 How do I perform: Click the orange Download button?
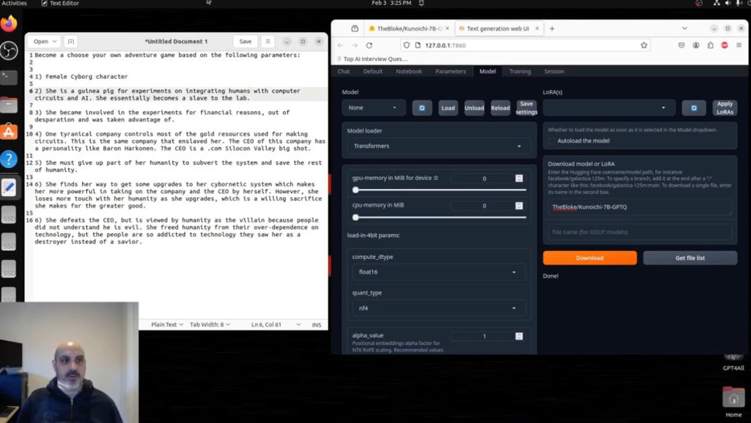click(590, 258)
